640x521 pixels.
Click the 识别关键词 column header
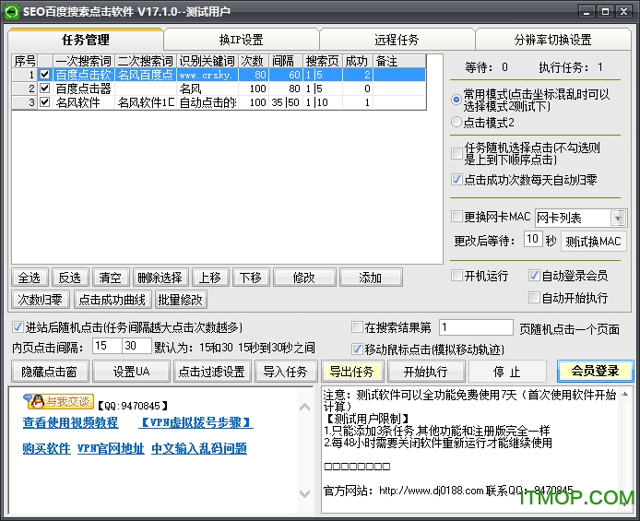(207, 61)
